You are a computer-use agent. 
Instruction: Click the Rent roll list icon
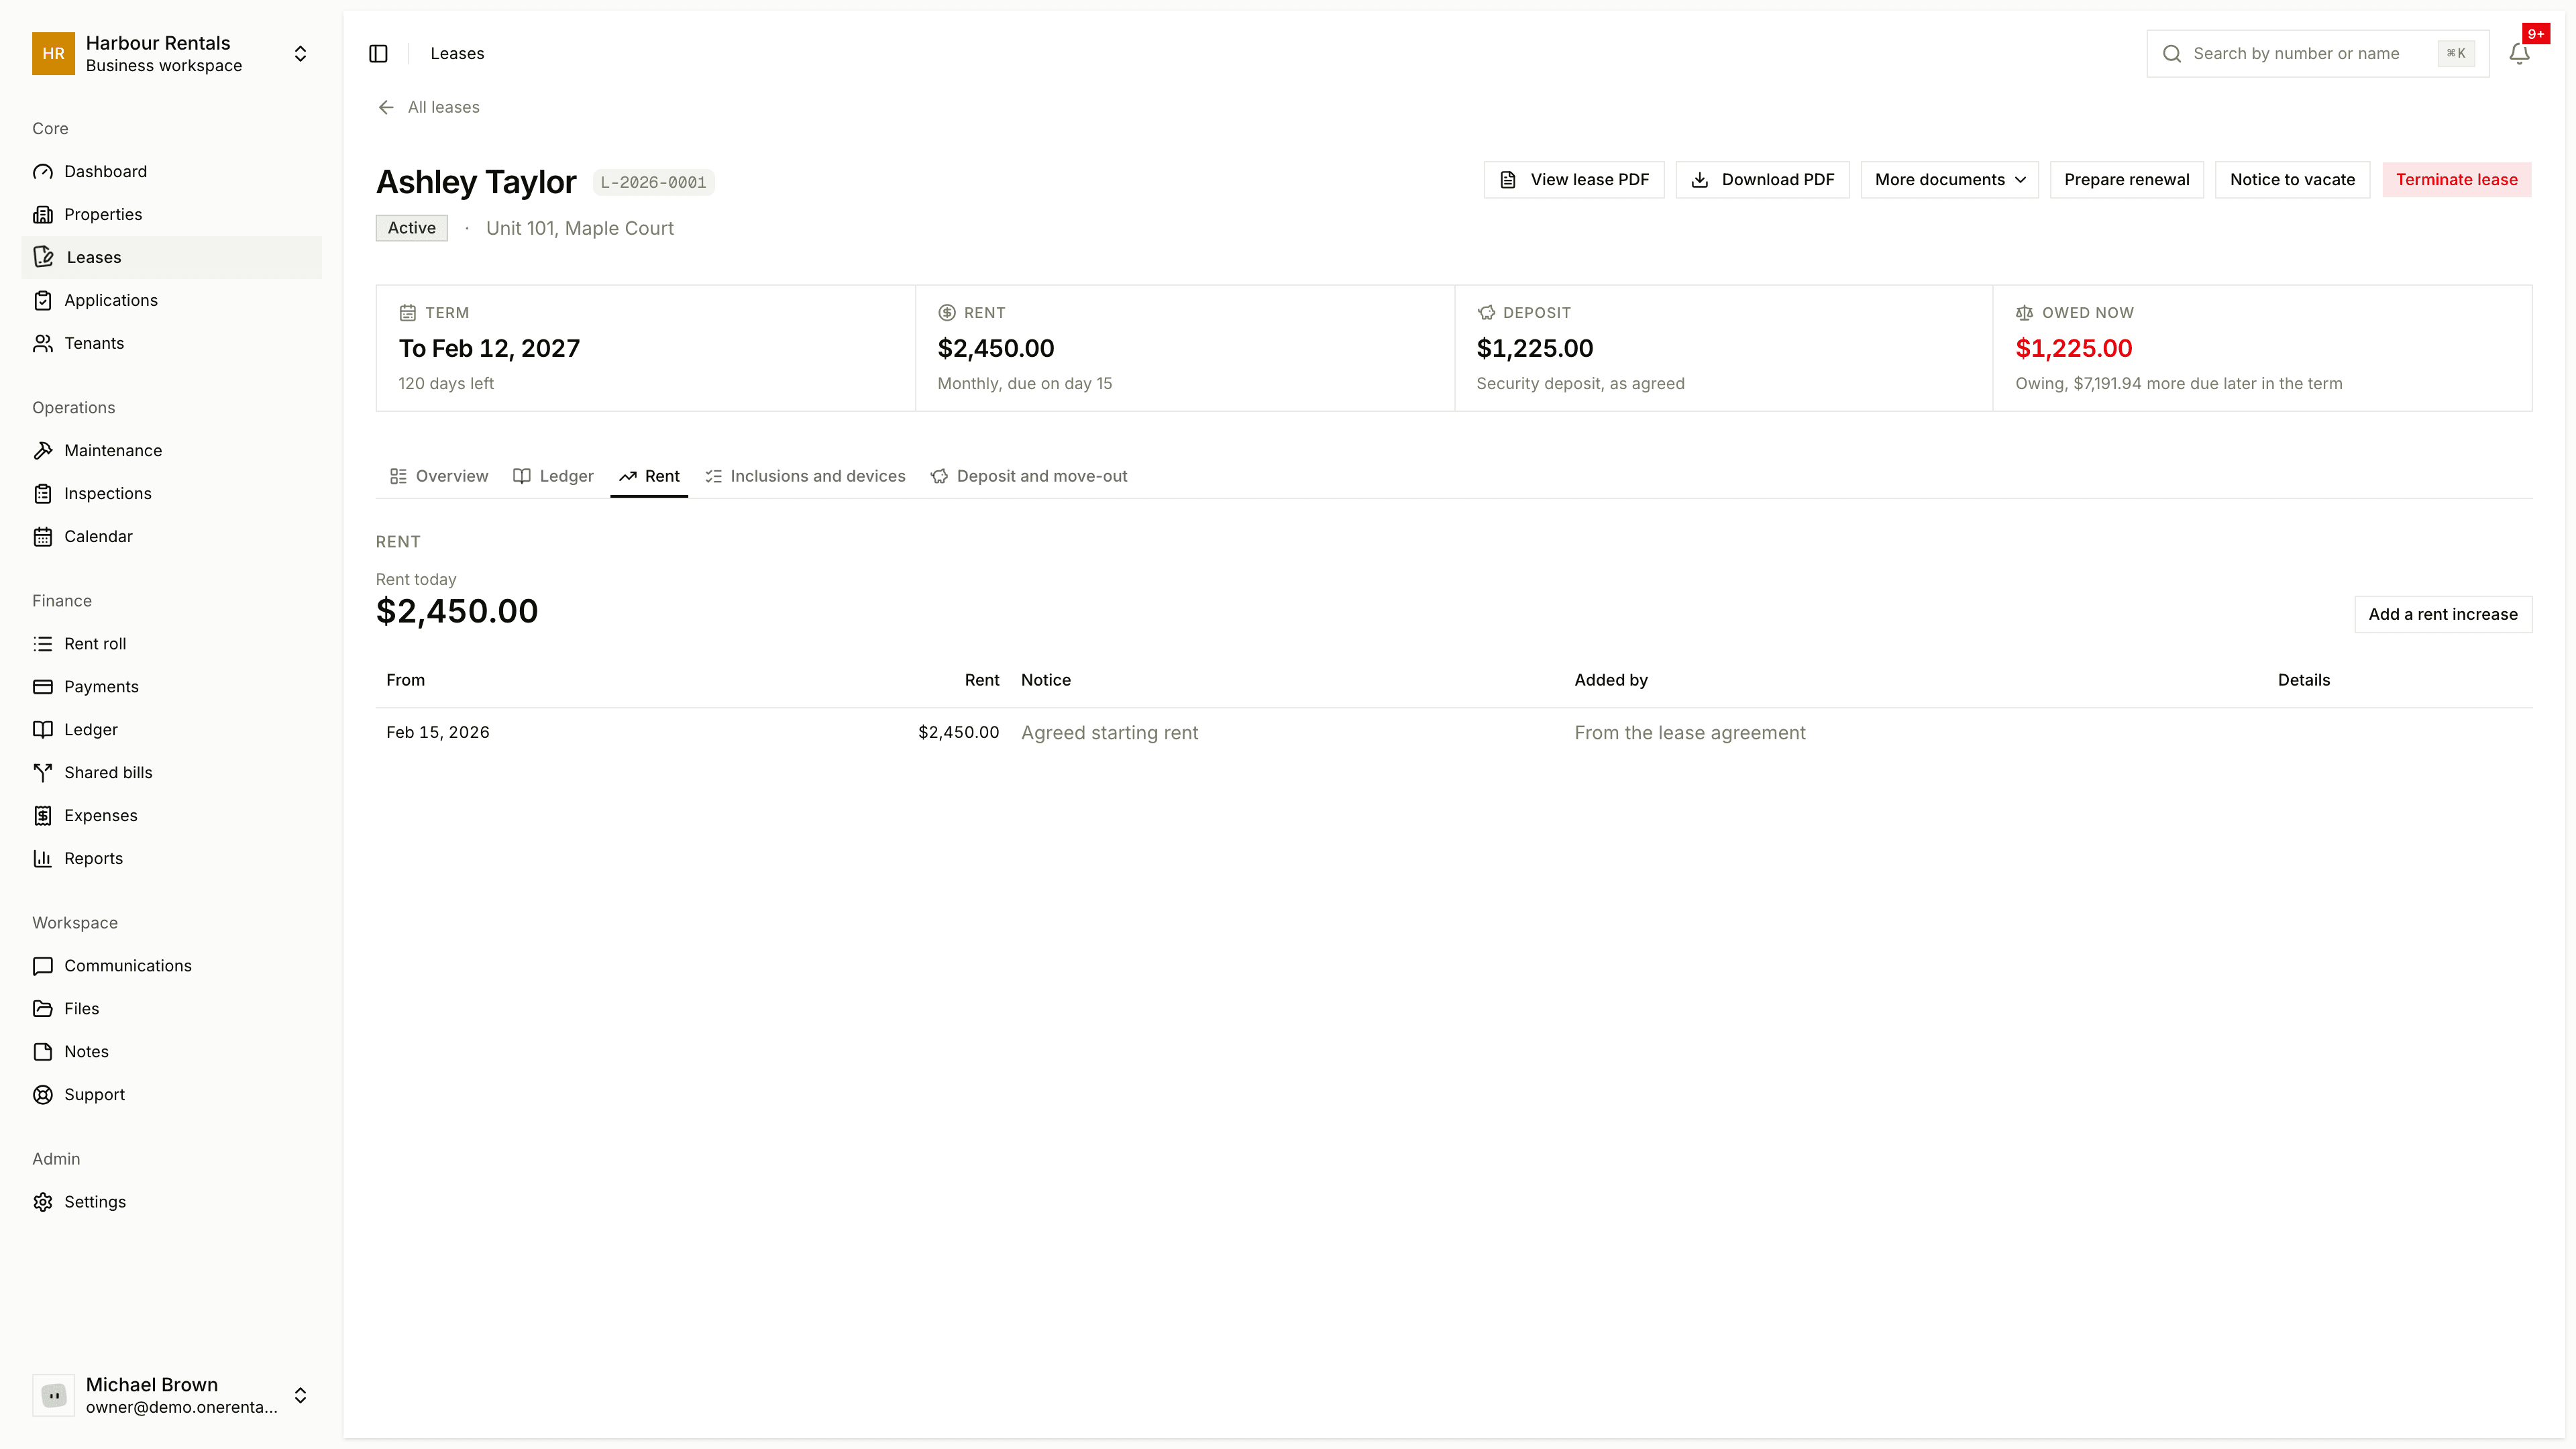click(43, 644)
